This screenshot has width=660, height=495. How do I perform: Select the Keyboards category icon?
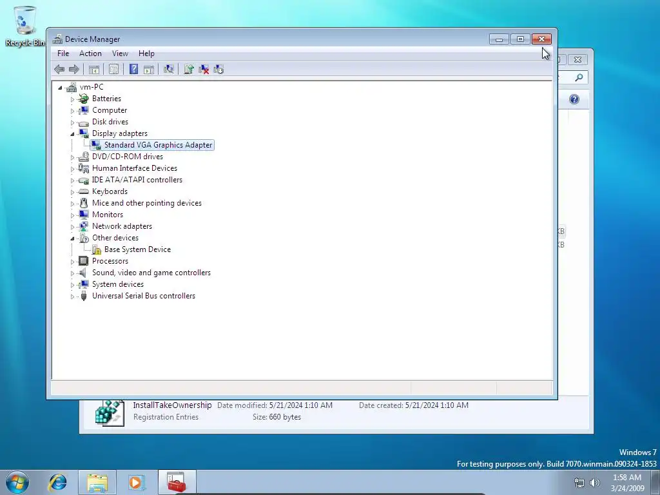click(84, 191)
